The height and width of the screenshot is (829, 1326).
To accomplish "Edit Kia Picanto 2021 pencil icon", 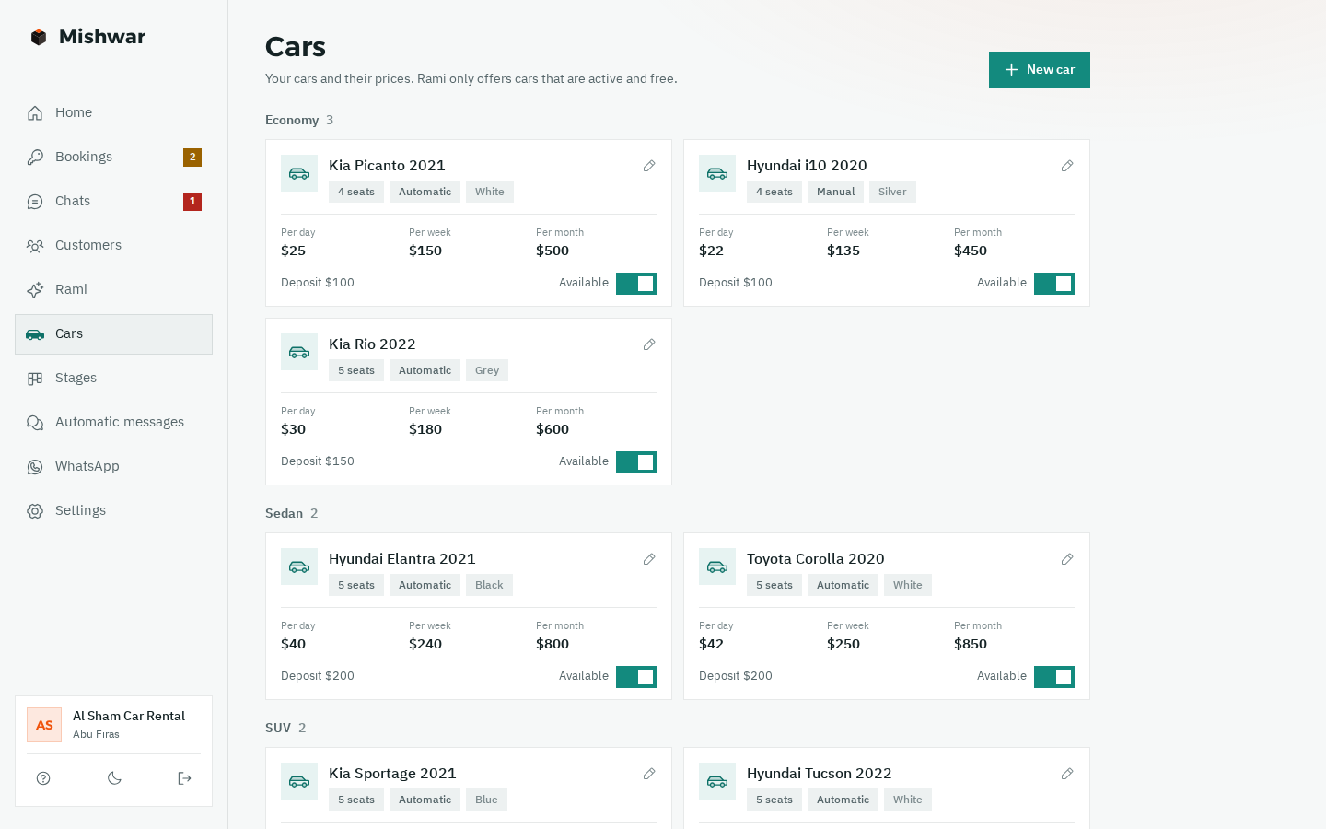I will pos(649,166).
